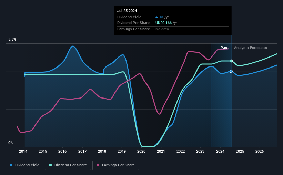The width and height of the screenshot is (283, 175).
Task: Click the 2016 x-axis label
Action: 62,151
